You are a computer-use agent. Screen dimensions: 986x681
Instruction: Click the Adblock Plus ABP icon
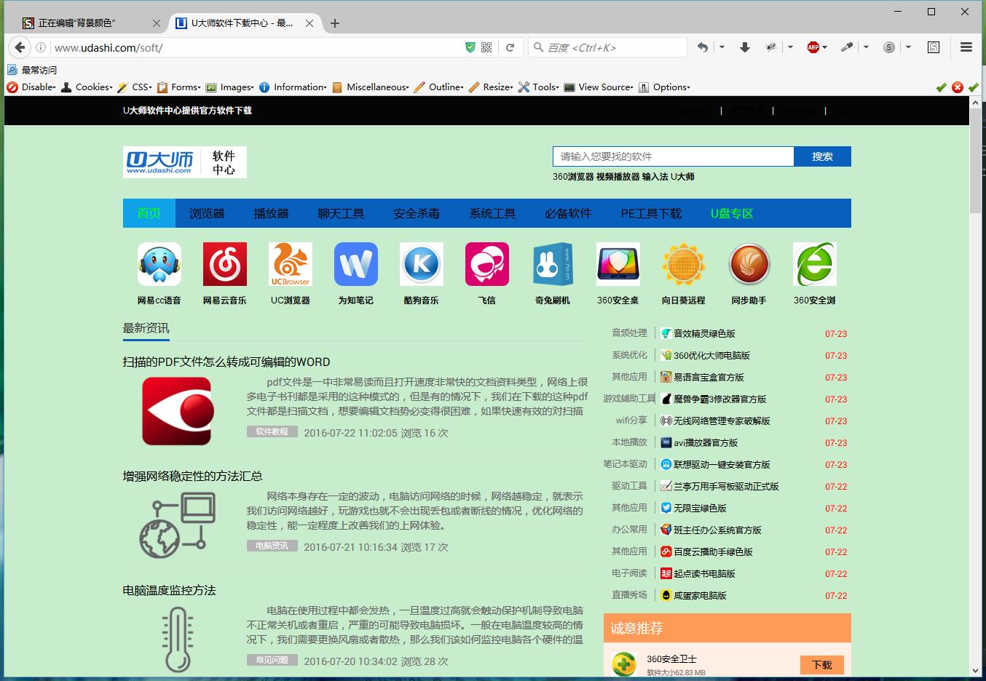tap(813, 47)
